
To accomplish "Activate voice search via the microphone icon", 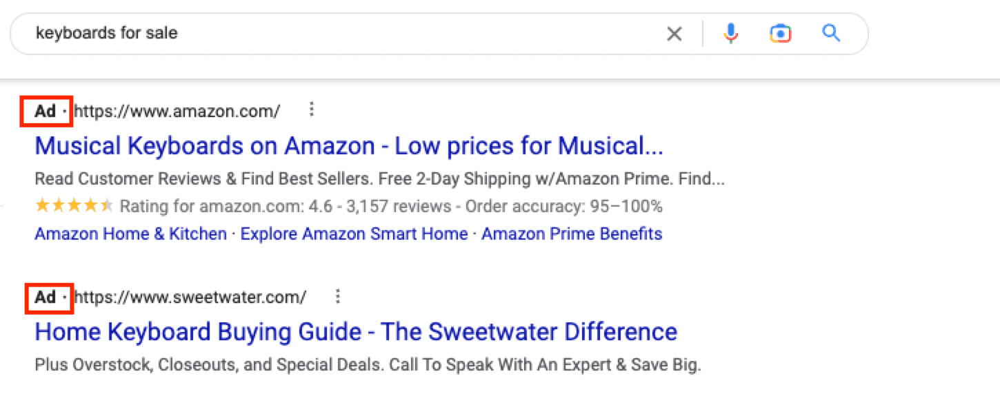I will pos(730,32).
